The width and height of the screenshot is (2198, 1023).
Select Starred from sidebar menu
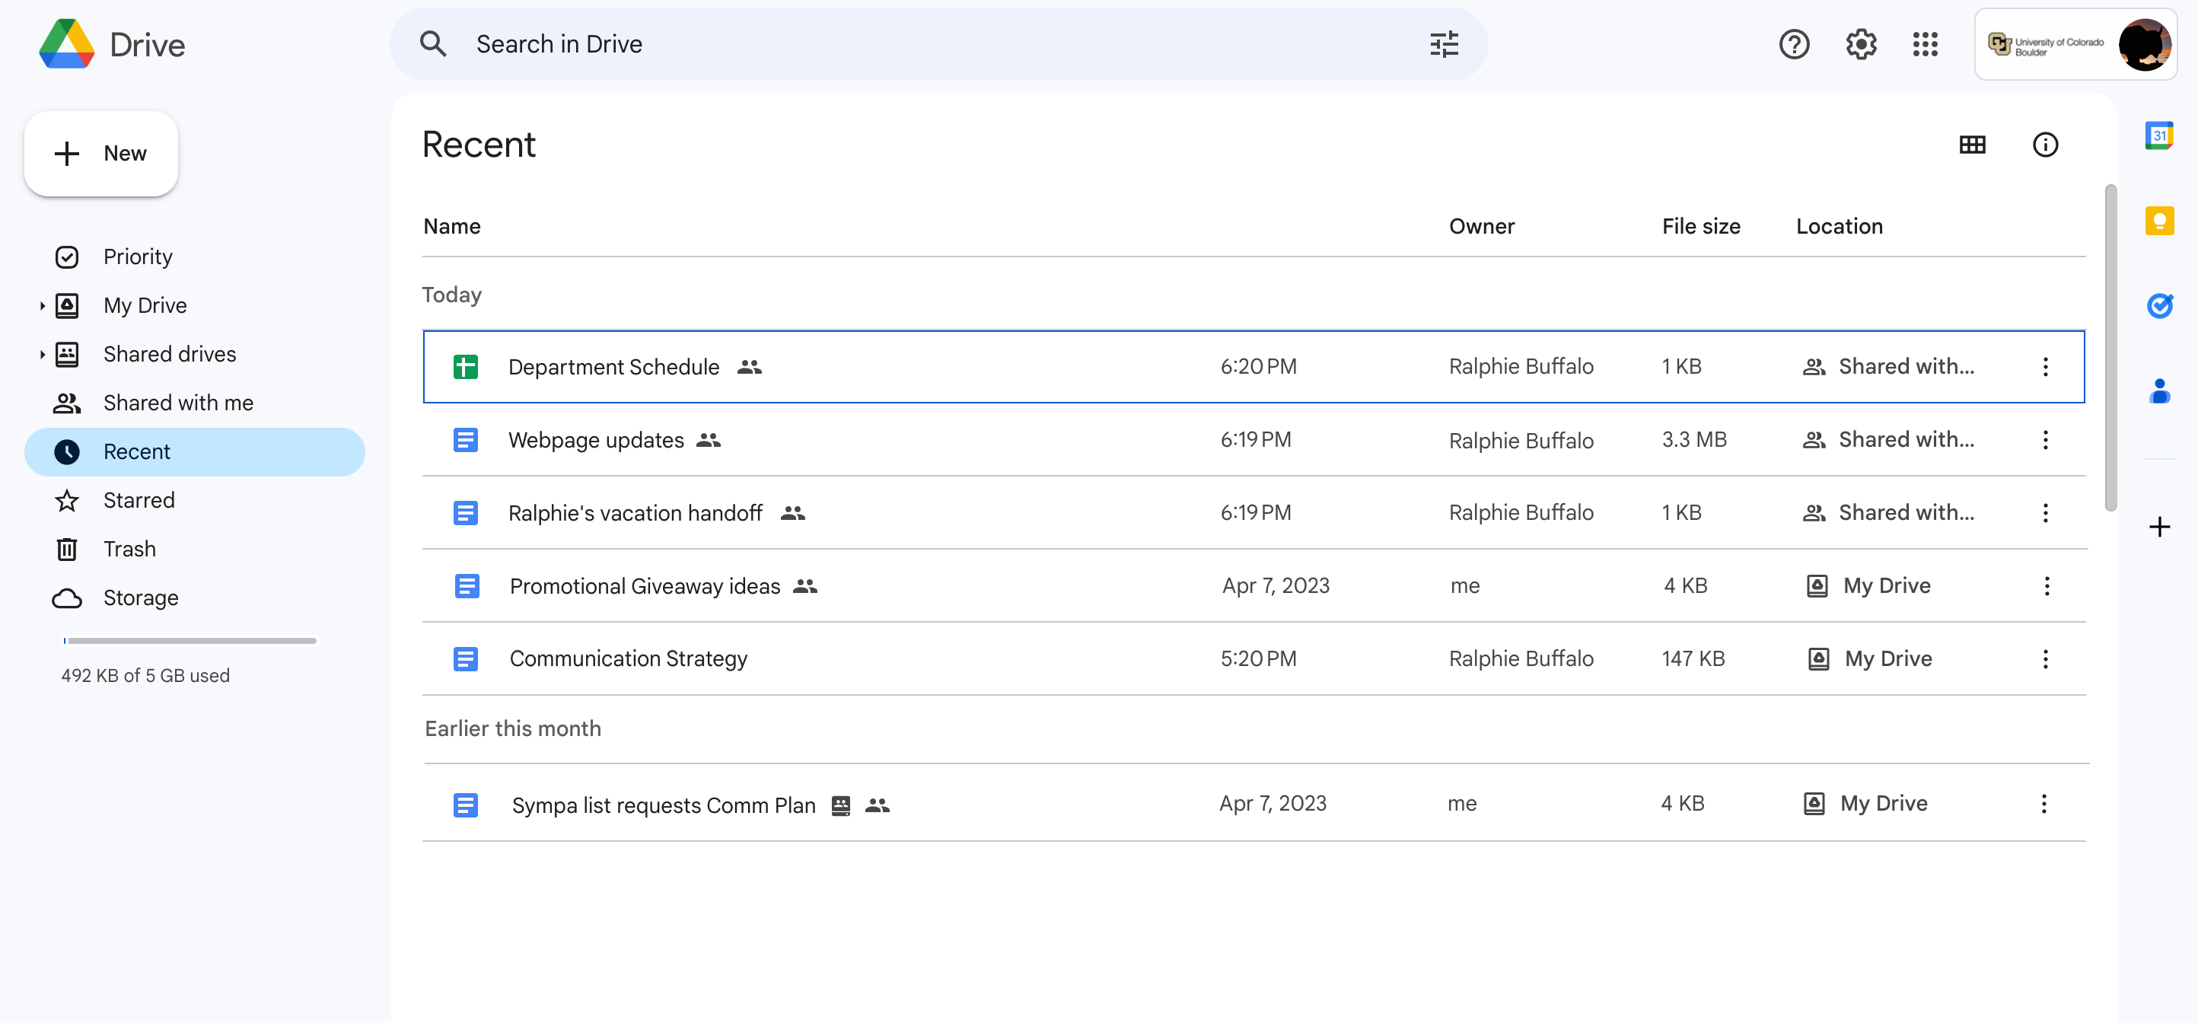pyautogui.click(x=137, y=499)
